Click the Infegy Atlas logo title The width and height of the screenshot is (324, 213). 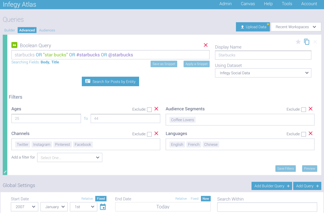(19, 4)
